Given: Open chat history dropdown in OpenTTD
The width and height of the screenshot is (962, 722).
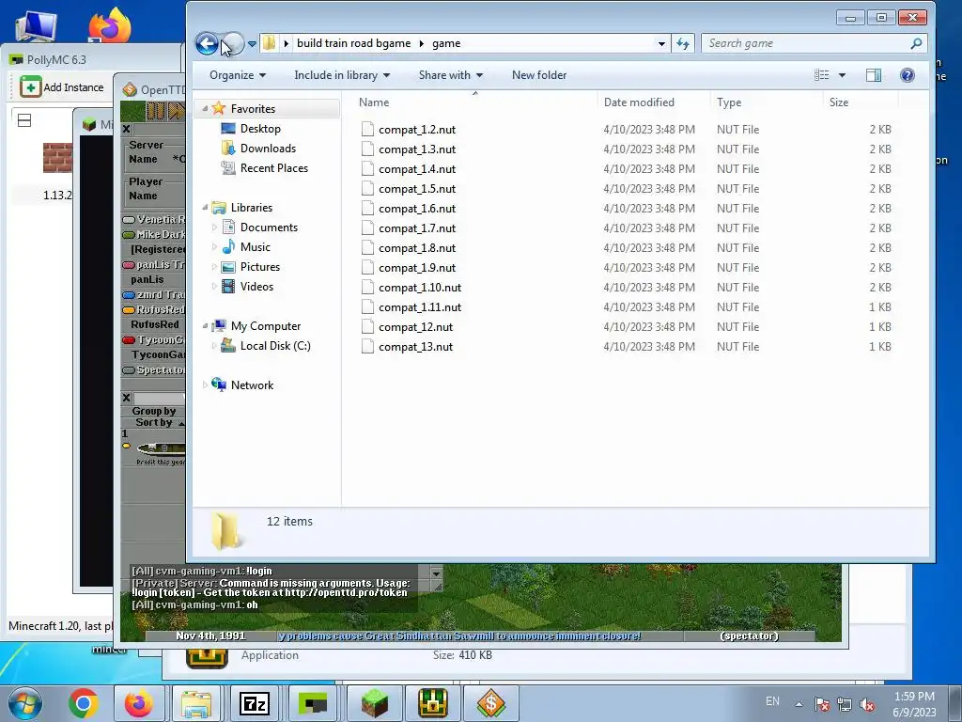Looking at the screenshot, I should click(x=436, y=574).
